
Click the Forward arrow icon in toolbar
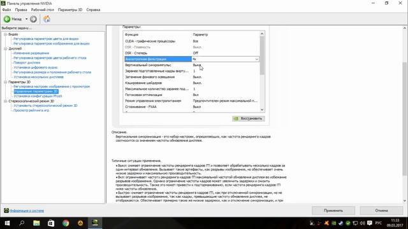(x=33, y=19)
